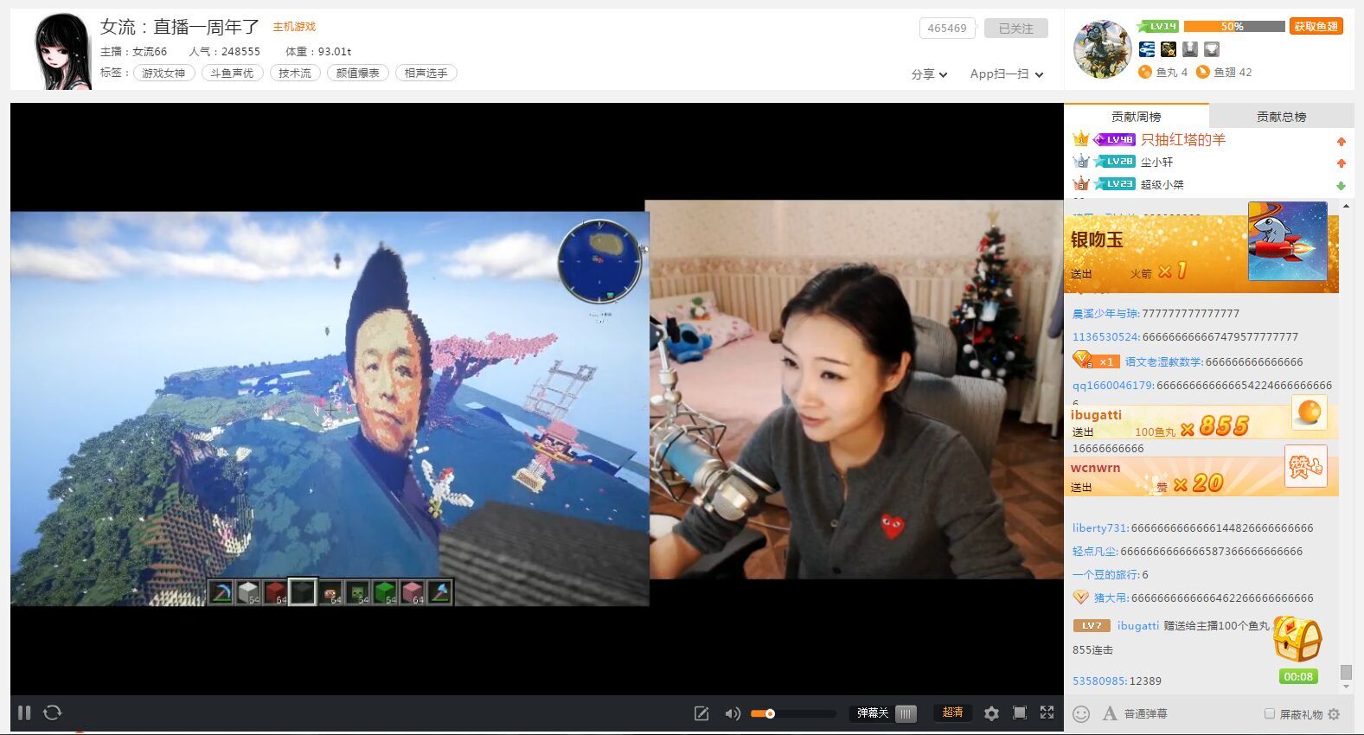Screen dimensions: 1364x735
Task: Click contributor 超级小桀 in ranking
Action: coord(1162,184)
